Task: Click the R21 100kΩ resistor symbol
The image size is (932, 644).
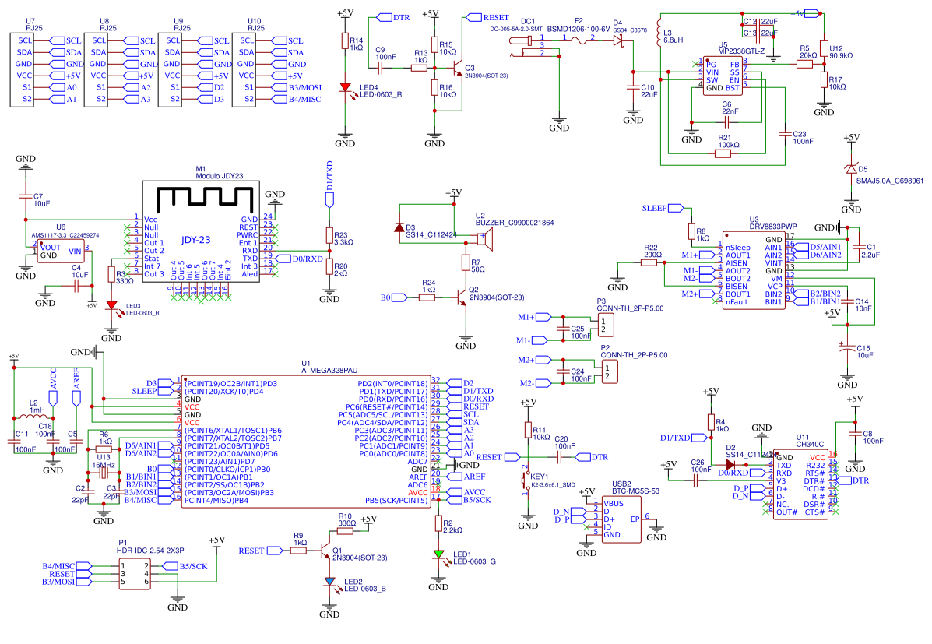Action: [723, 153]
